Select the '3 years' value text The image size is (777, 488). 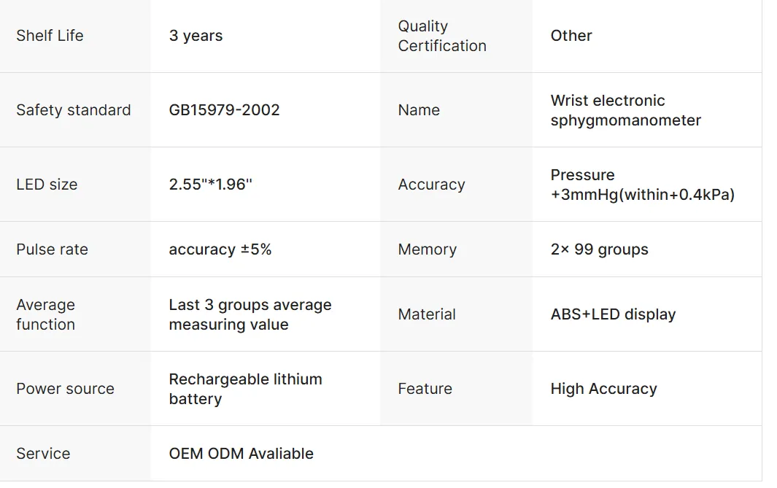point(196,36)
